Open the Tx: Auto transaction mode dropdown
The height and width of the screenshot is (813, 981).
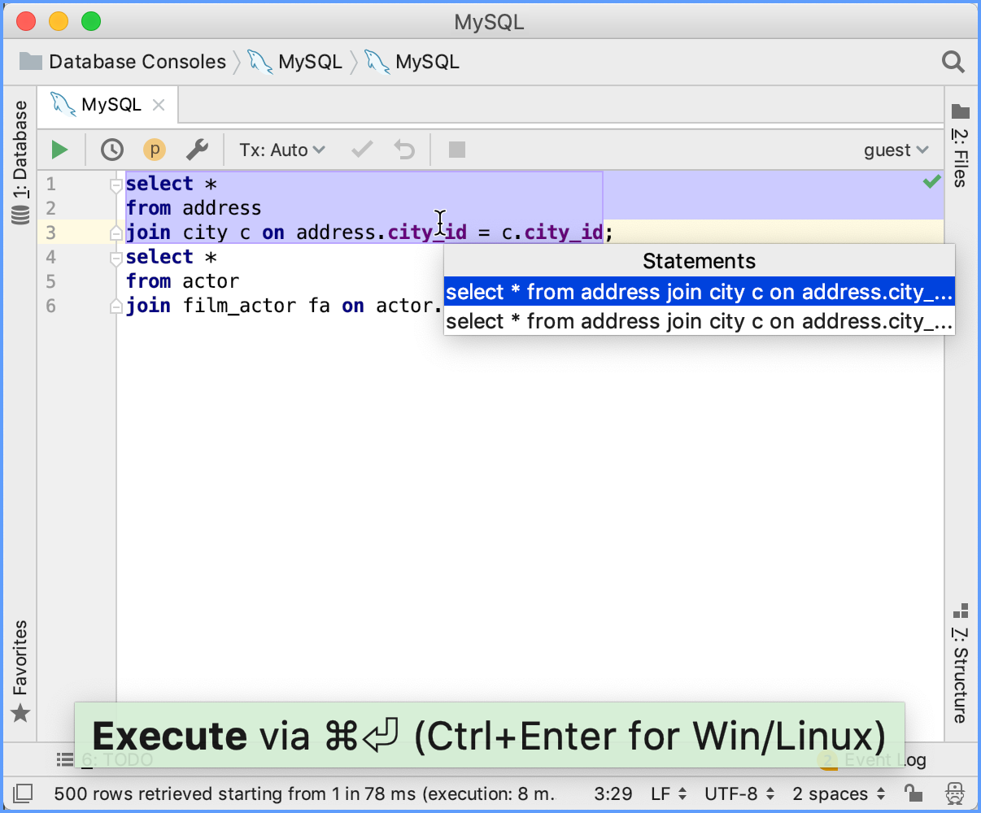282,150
